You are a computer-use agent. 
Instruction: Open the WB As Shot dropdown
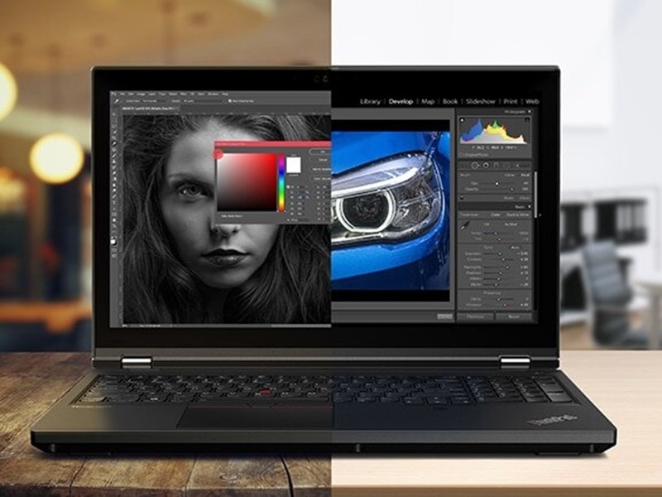pyautogui.click(x=510, y=224)
